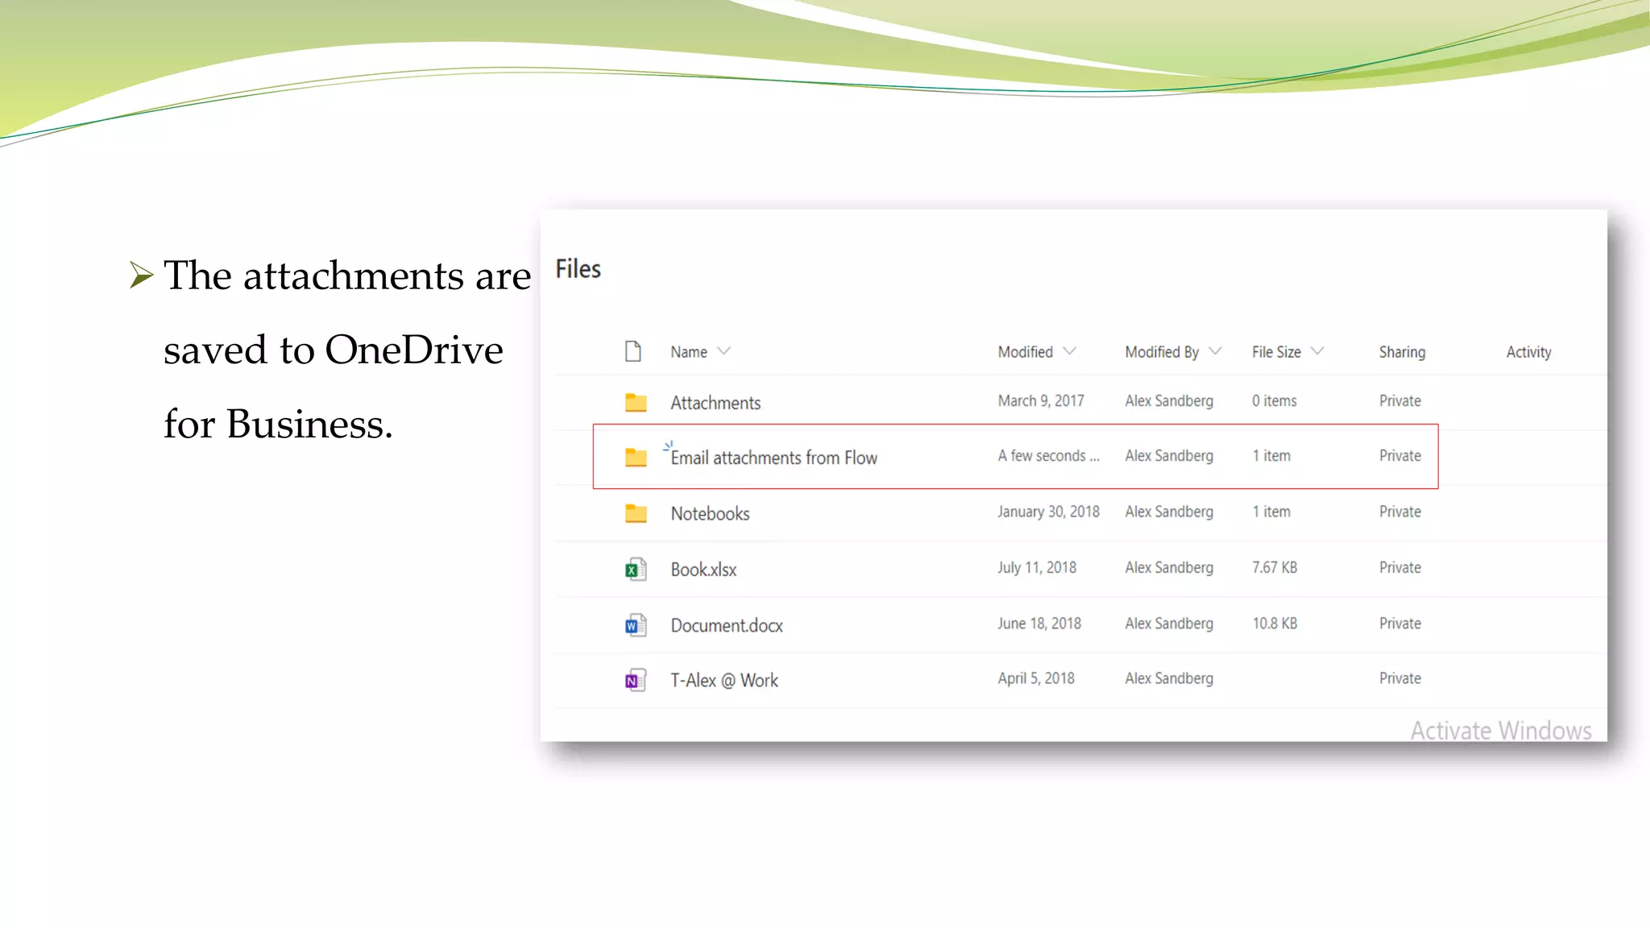The width and height of the screenshot is (1650, 928).
Task: Open the Notebooks folder name
Action: (710, 514)
